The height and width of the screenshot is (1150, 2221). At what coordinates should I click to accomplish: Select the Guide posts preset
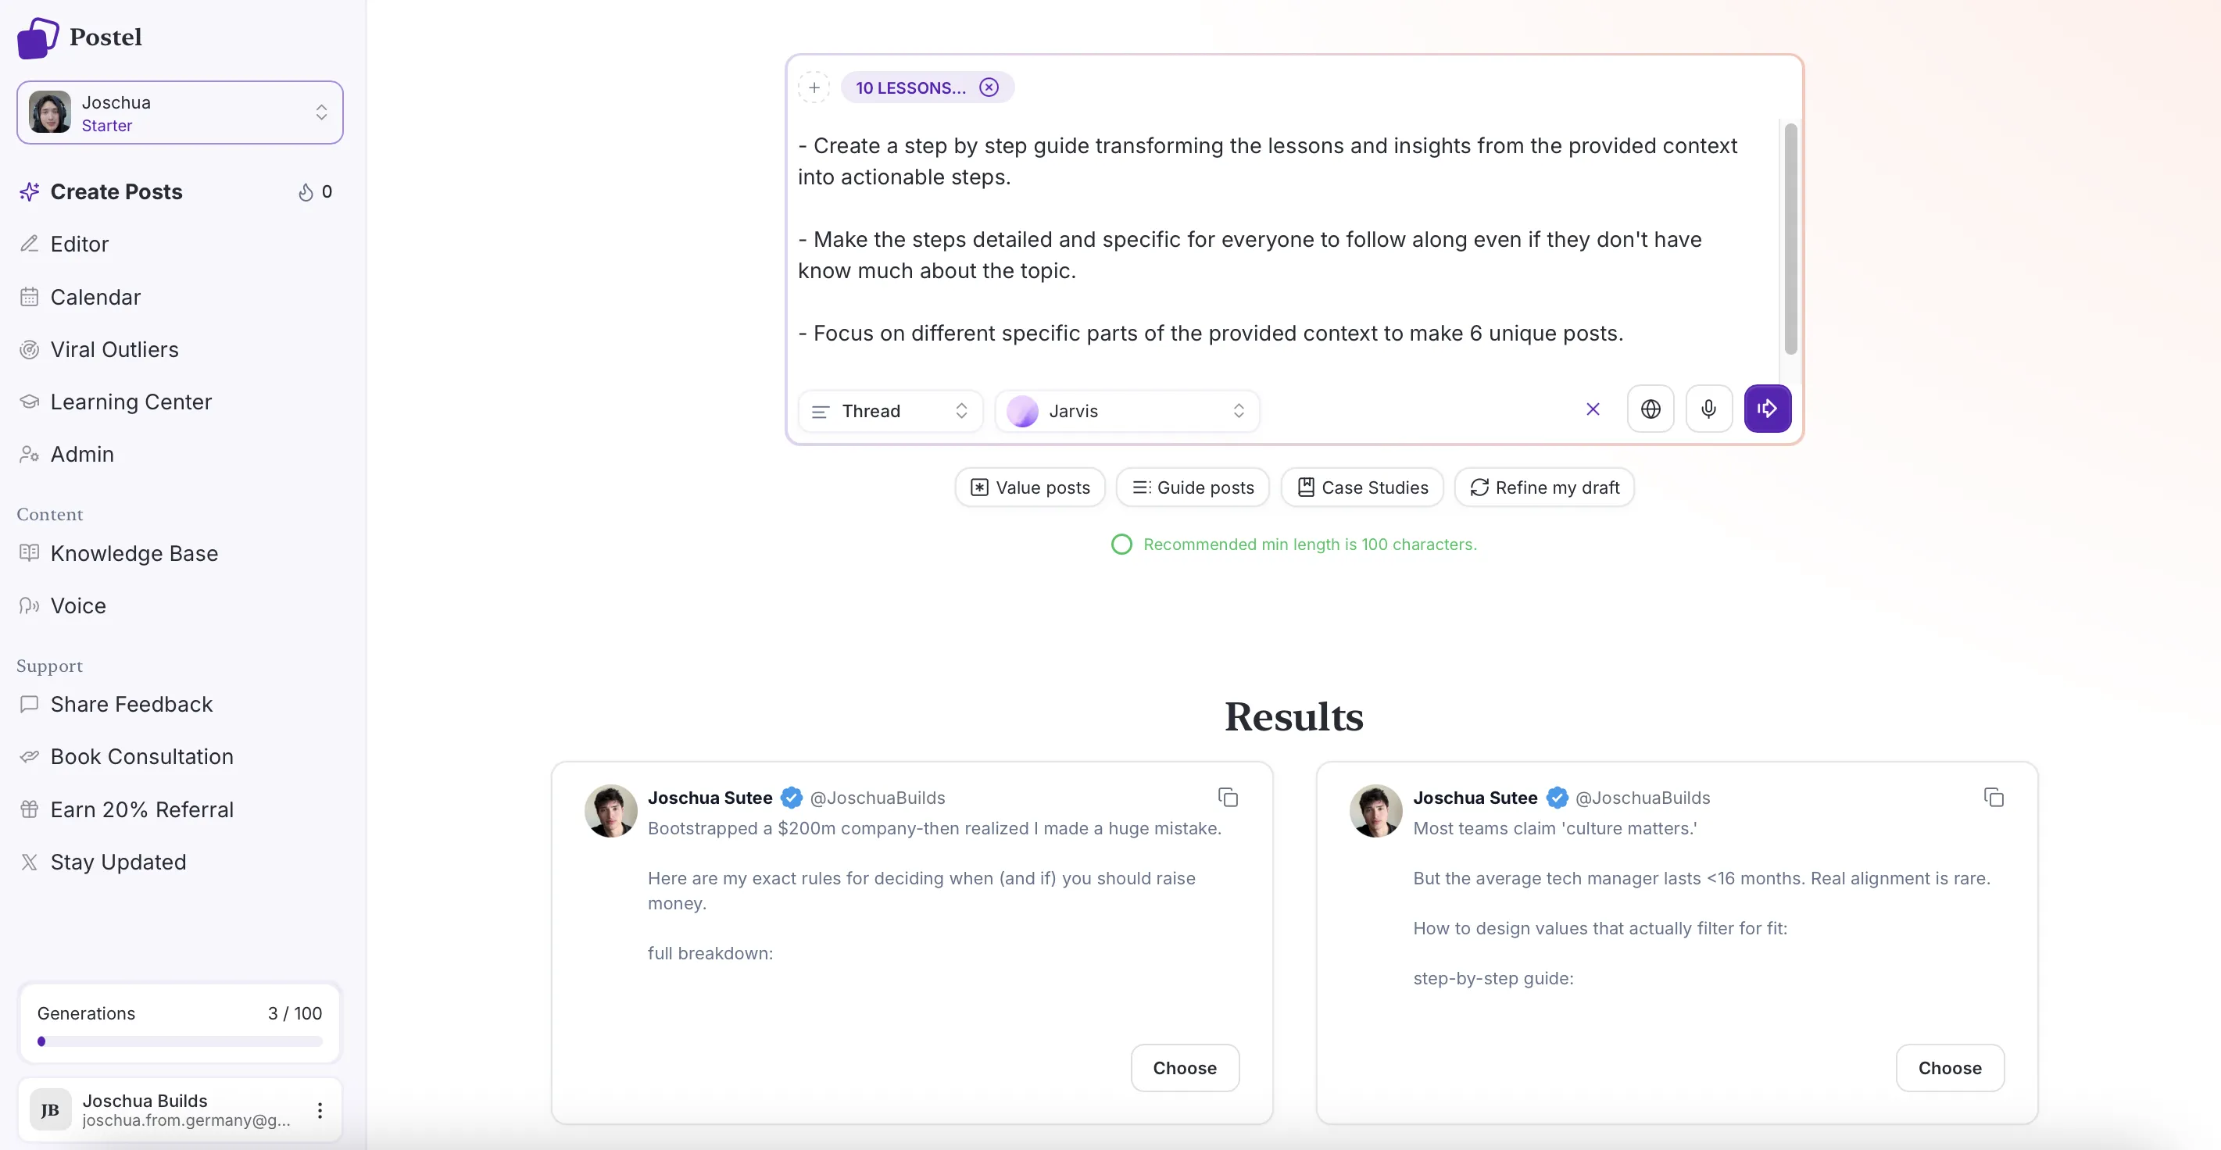pyautogui.click(x=1193, y=488)
